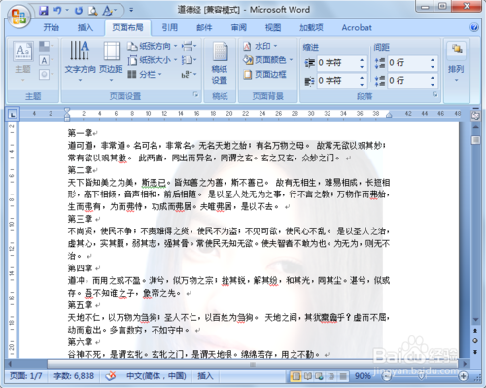Click the left indent 0 字符 field

click(x=341, y=63)
